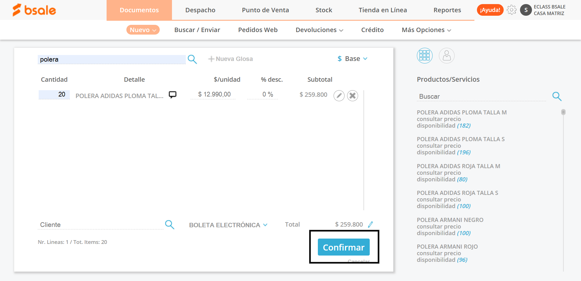Edit the total with the blue pencil icon
Viewport: 581px width, 281px height.
click(371, 224)
